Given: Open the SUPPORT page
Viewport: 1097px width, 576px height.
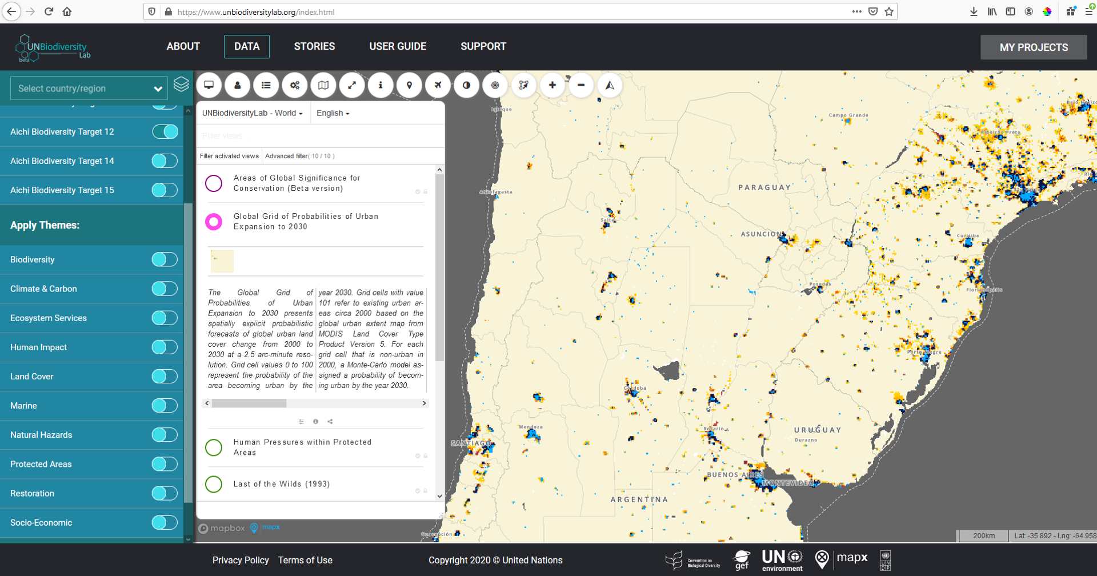Looking at the screenshot, I should tap(483, 46).
